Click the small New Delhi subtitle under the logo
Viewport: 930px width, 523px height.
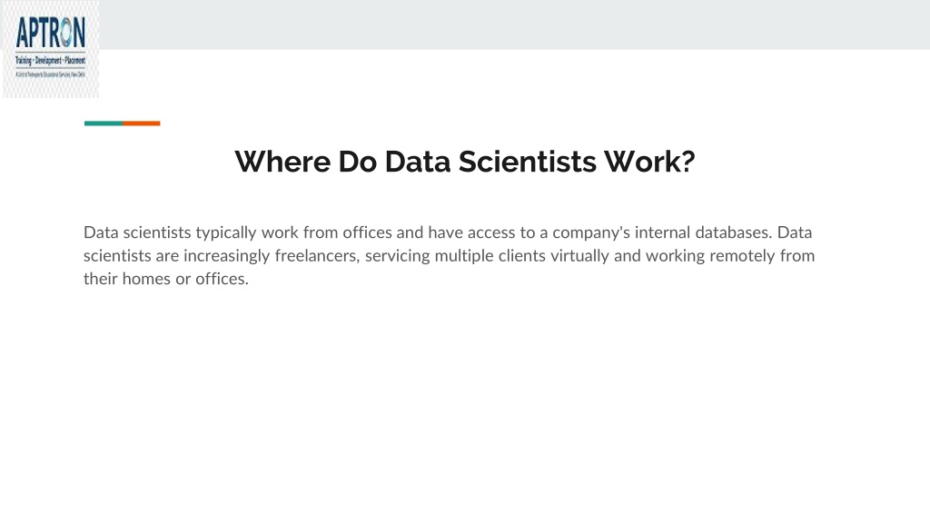point(51,74)
